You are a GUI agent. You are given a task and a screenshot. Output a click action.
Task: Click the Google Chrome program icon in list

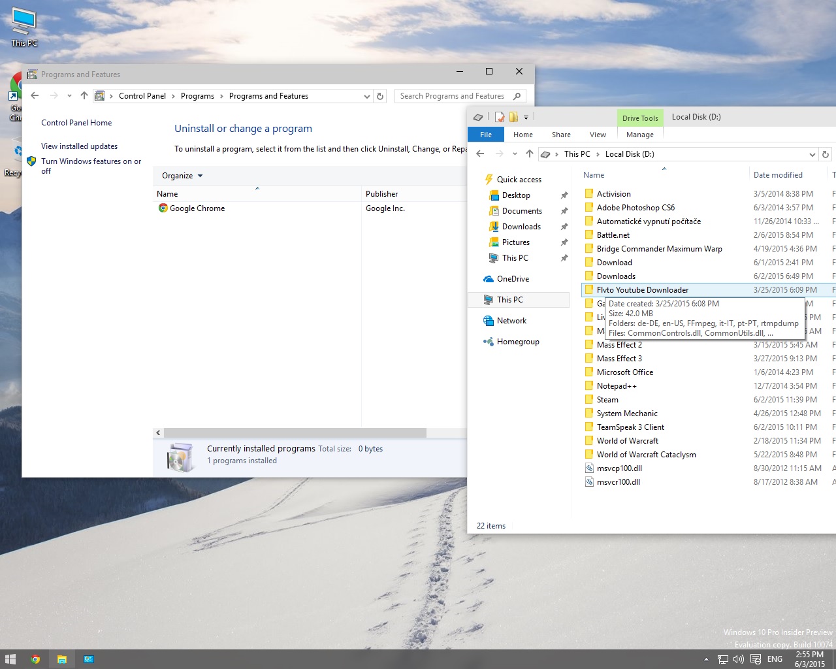163,208
